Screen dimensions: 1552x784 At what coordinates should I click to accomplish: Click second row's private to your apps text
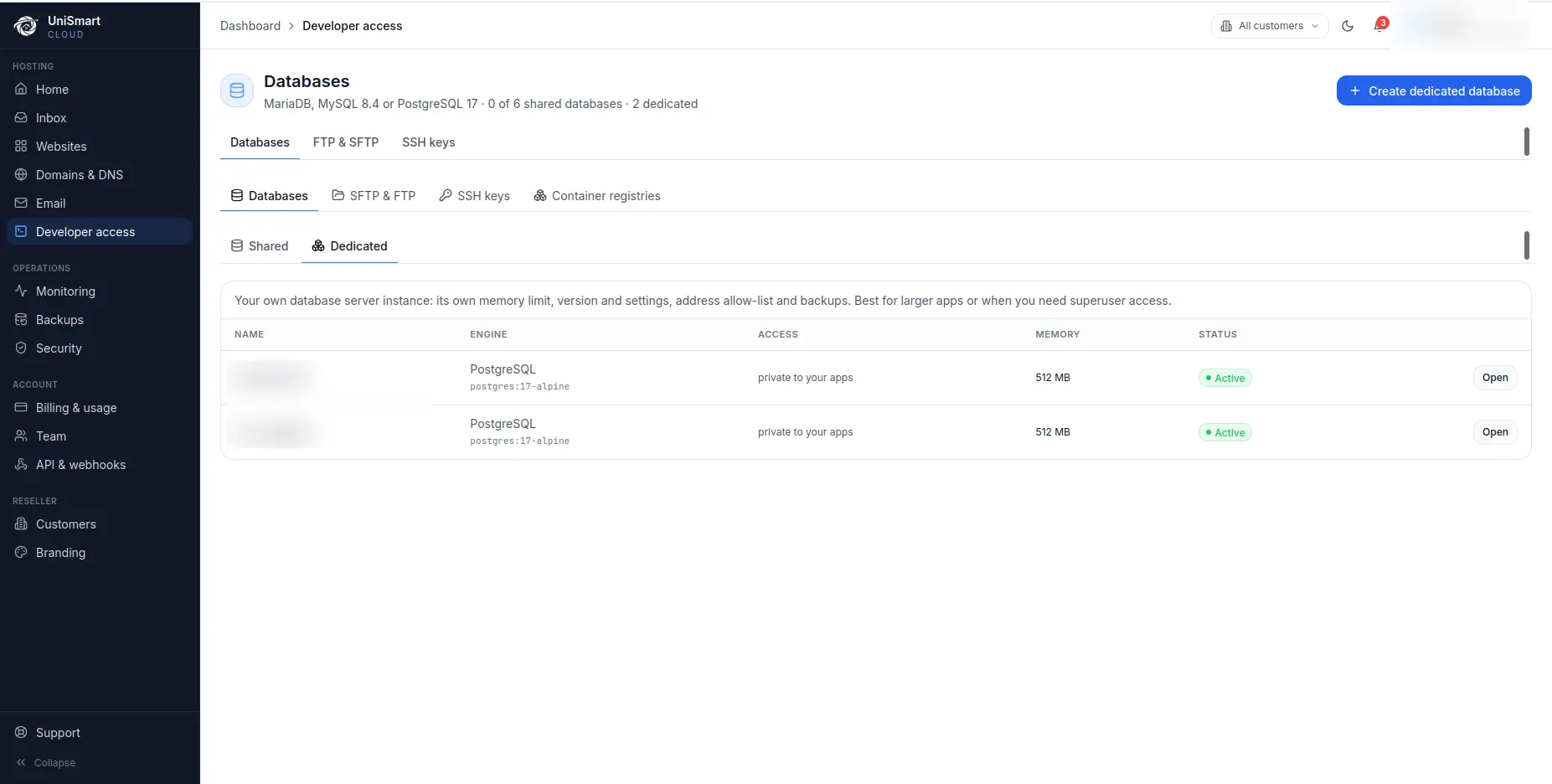pyautogui.click(x=806, y=432)
